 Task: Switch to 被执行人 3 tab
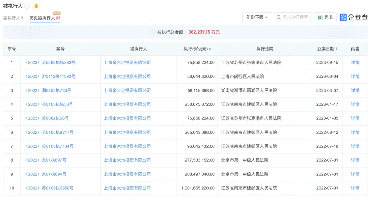13,18
